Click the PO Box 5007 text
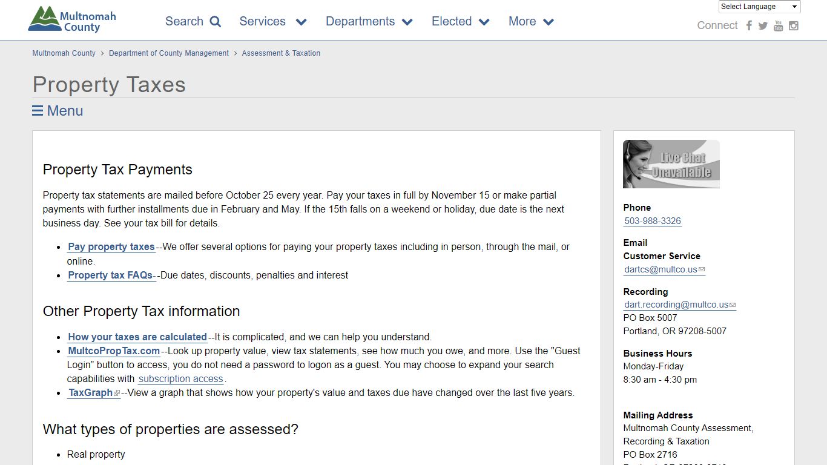This screenshot has width=827, height=465. point(650,318)
